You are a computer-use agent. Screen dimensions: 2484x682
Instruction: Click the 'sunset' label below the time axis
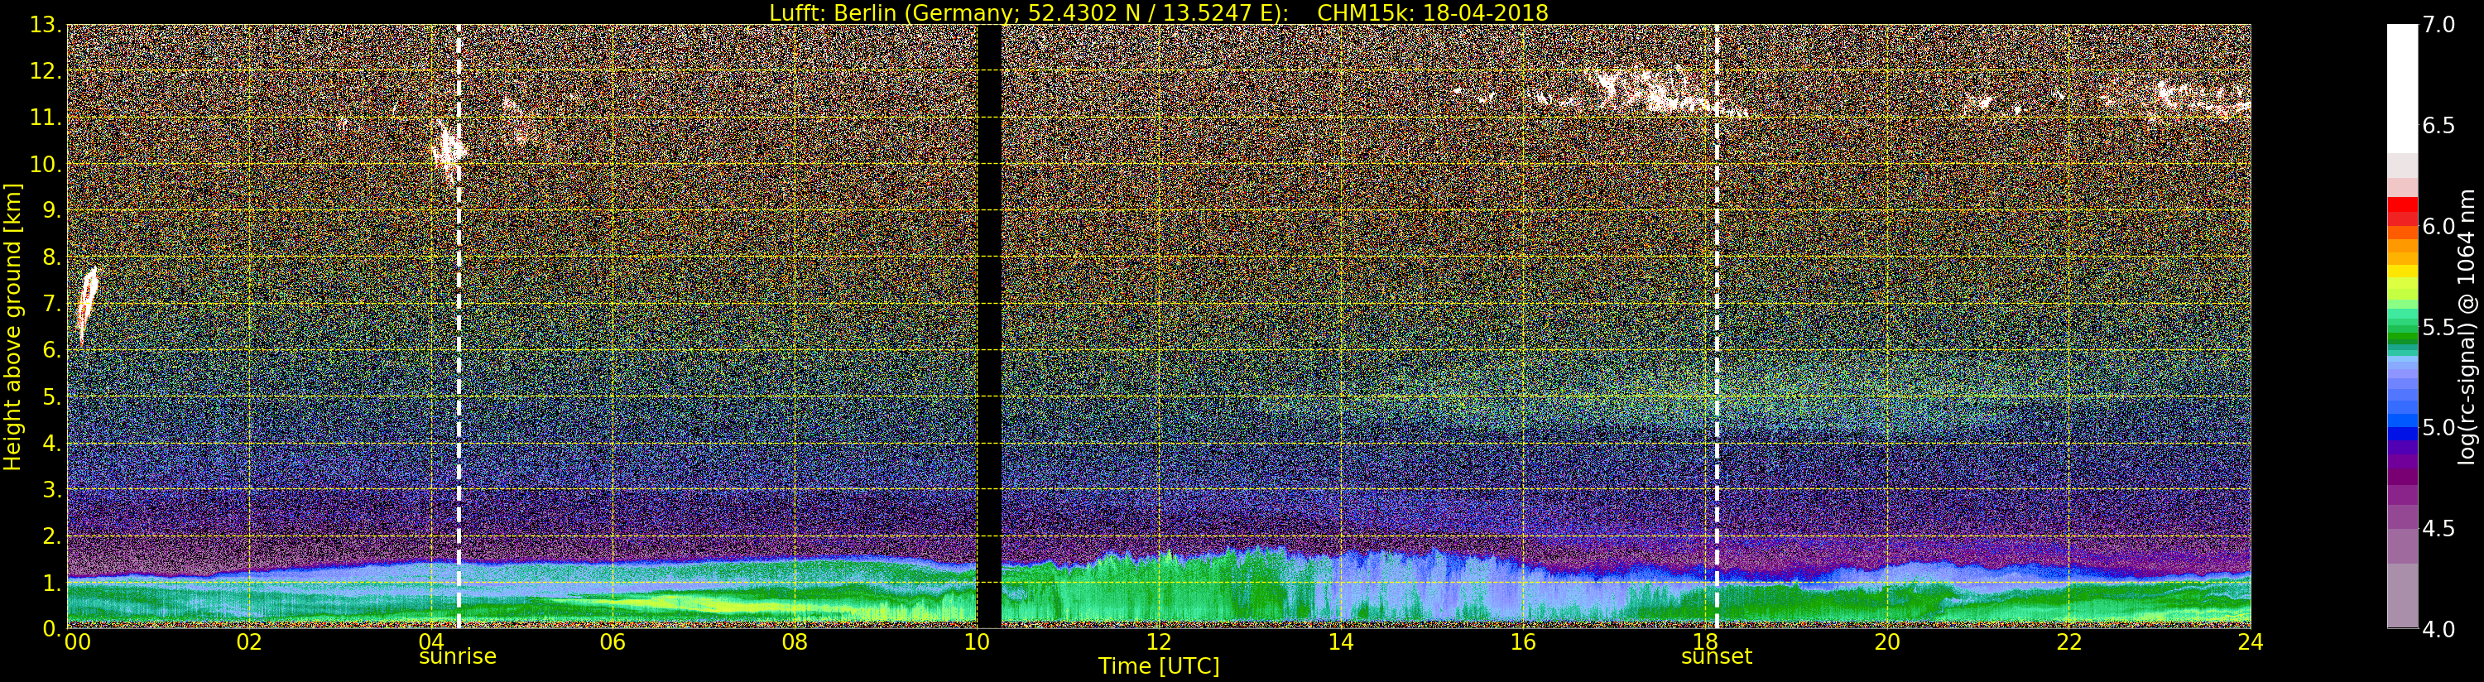click(1717, 657)
